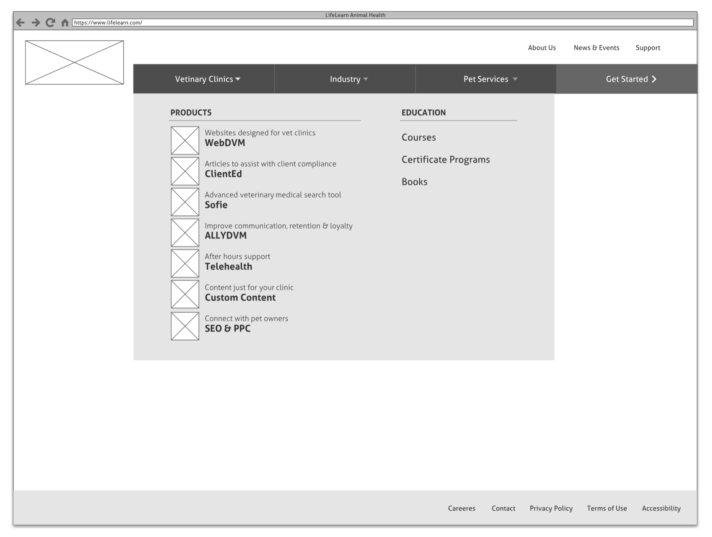Go to browser home icon

click(65, 23)
